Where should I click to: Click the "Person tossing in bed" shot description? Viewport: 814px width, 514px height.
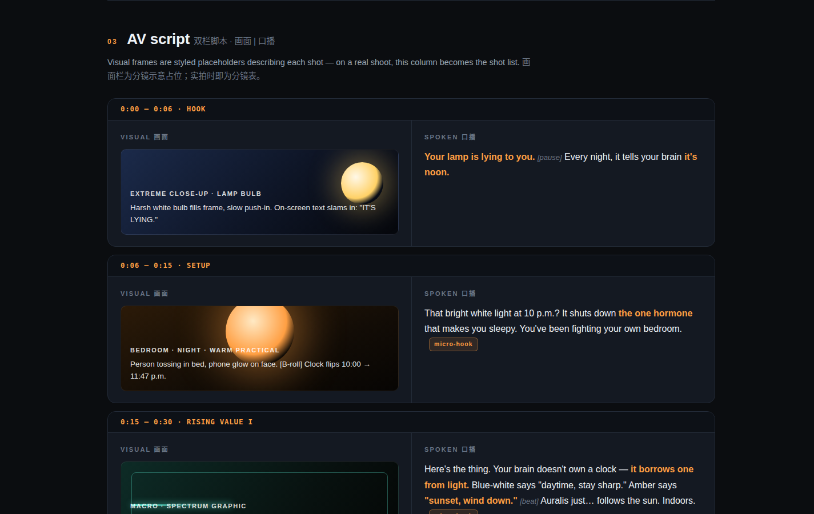pos(250,370)
